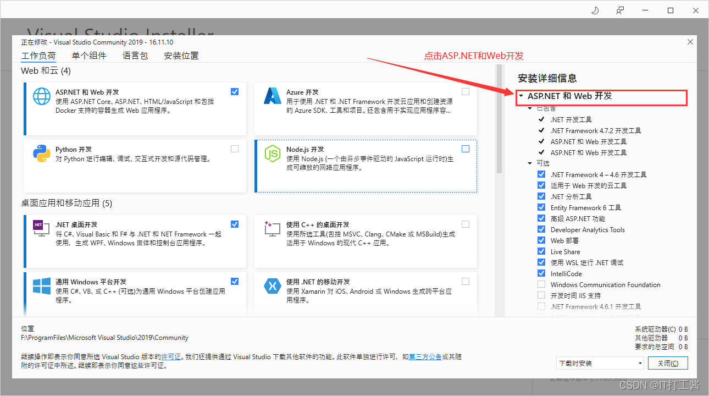
Task: Uncheck the IntelliCode option
Action: coord(541,273)
